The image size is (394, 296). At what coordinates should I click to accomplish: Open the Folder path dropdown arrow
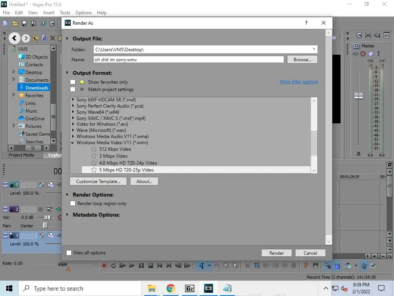[x=314, y=49]
